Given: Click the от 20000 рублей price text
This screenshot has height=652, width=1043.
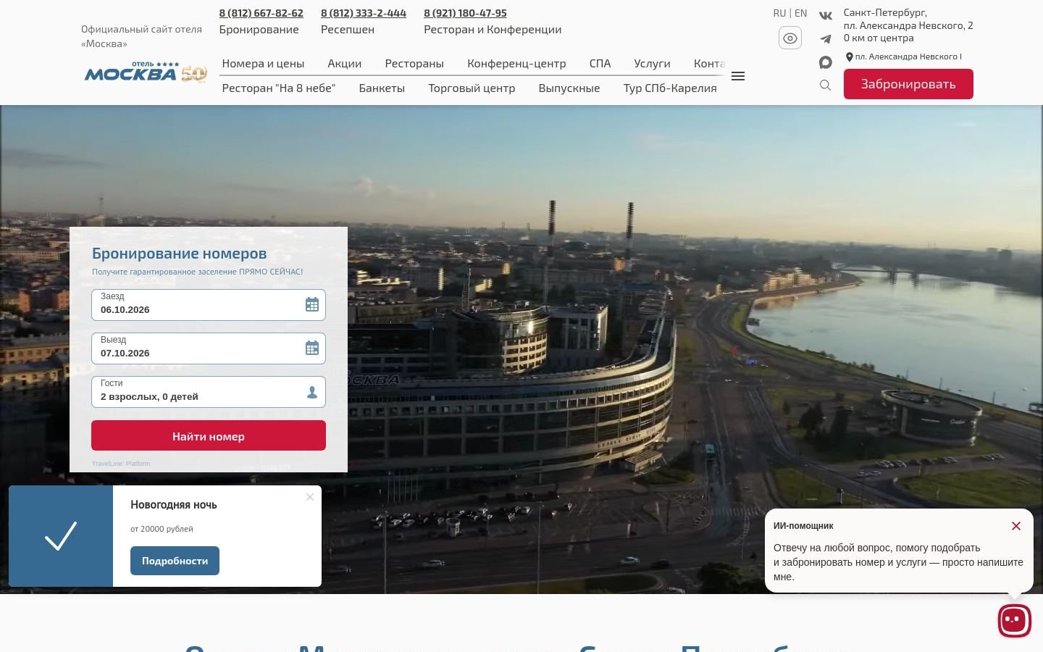Looking at the screenshot, I should click(162, 529).
